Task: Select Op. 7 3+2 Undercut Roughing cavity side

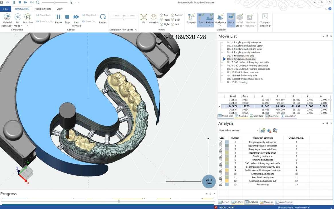Action: 248,62
